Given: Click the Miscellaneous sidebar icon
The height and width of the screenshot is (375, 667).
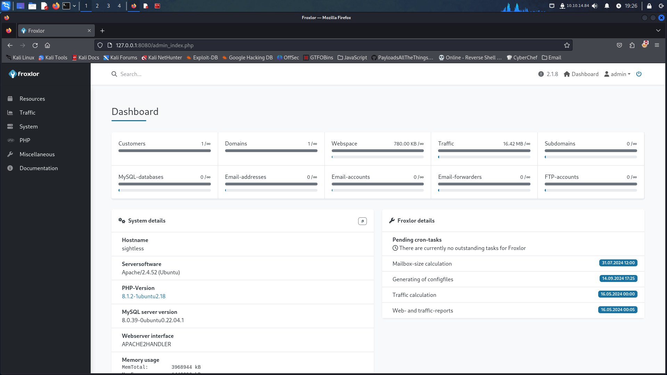Looking at the screenshot, I should (x=10, y=154).
